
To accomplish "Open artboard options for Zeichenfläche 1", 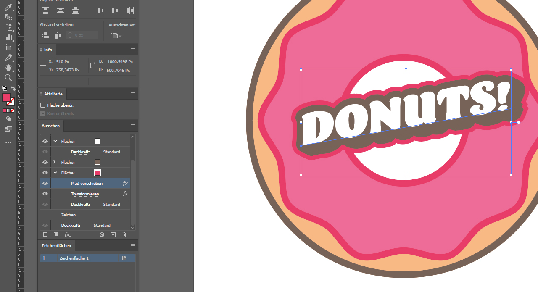I will (124, 258).
